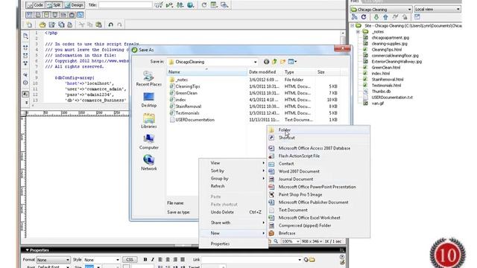Collapse the Site - Chicago Cleaning root
Screen dimensions: 477x268
click(353, 26)
